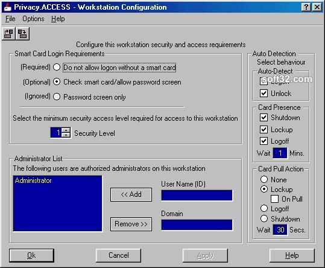325x268 pixels.
Task: Click the Wait seconds field showing 30
Action: [x=280, y=230]
